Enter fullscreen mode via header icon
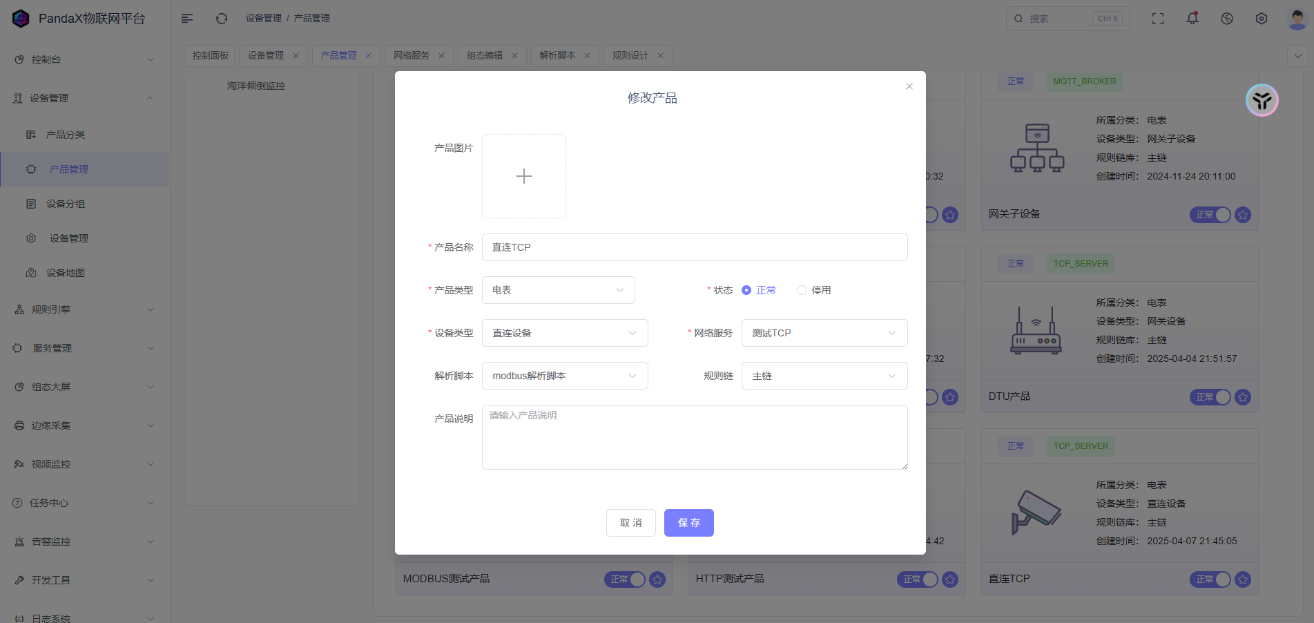This screenshot has height=623, width=1314. click(1158, 19)
